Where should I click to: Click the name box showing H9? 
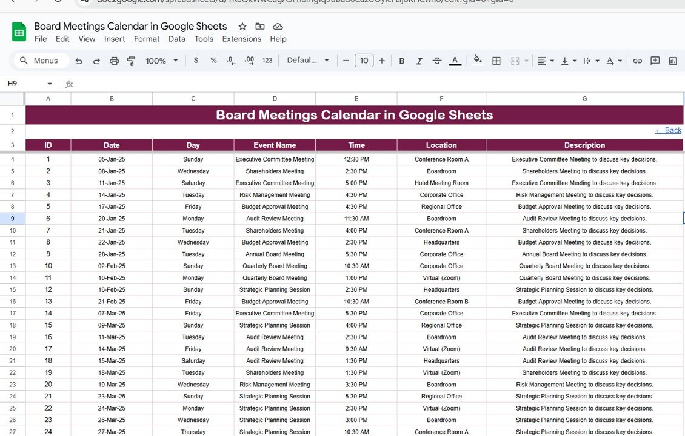point(25,84)
